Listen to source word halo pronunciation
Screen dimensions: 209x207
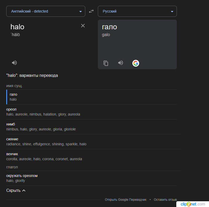point(14,63)
